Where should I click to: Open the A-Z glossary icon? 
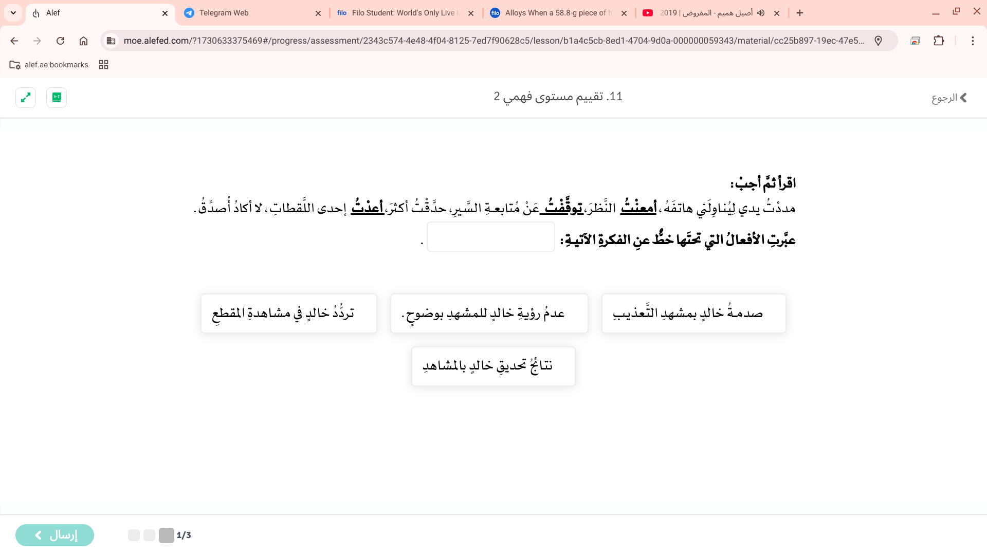tap(57, 97)
